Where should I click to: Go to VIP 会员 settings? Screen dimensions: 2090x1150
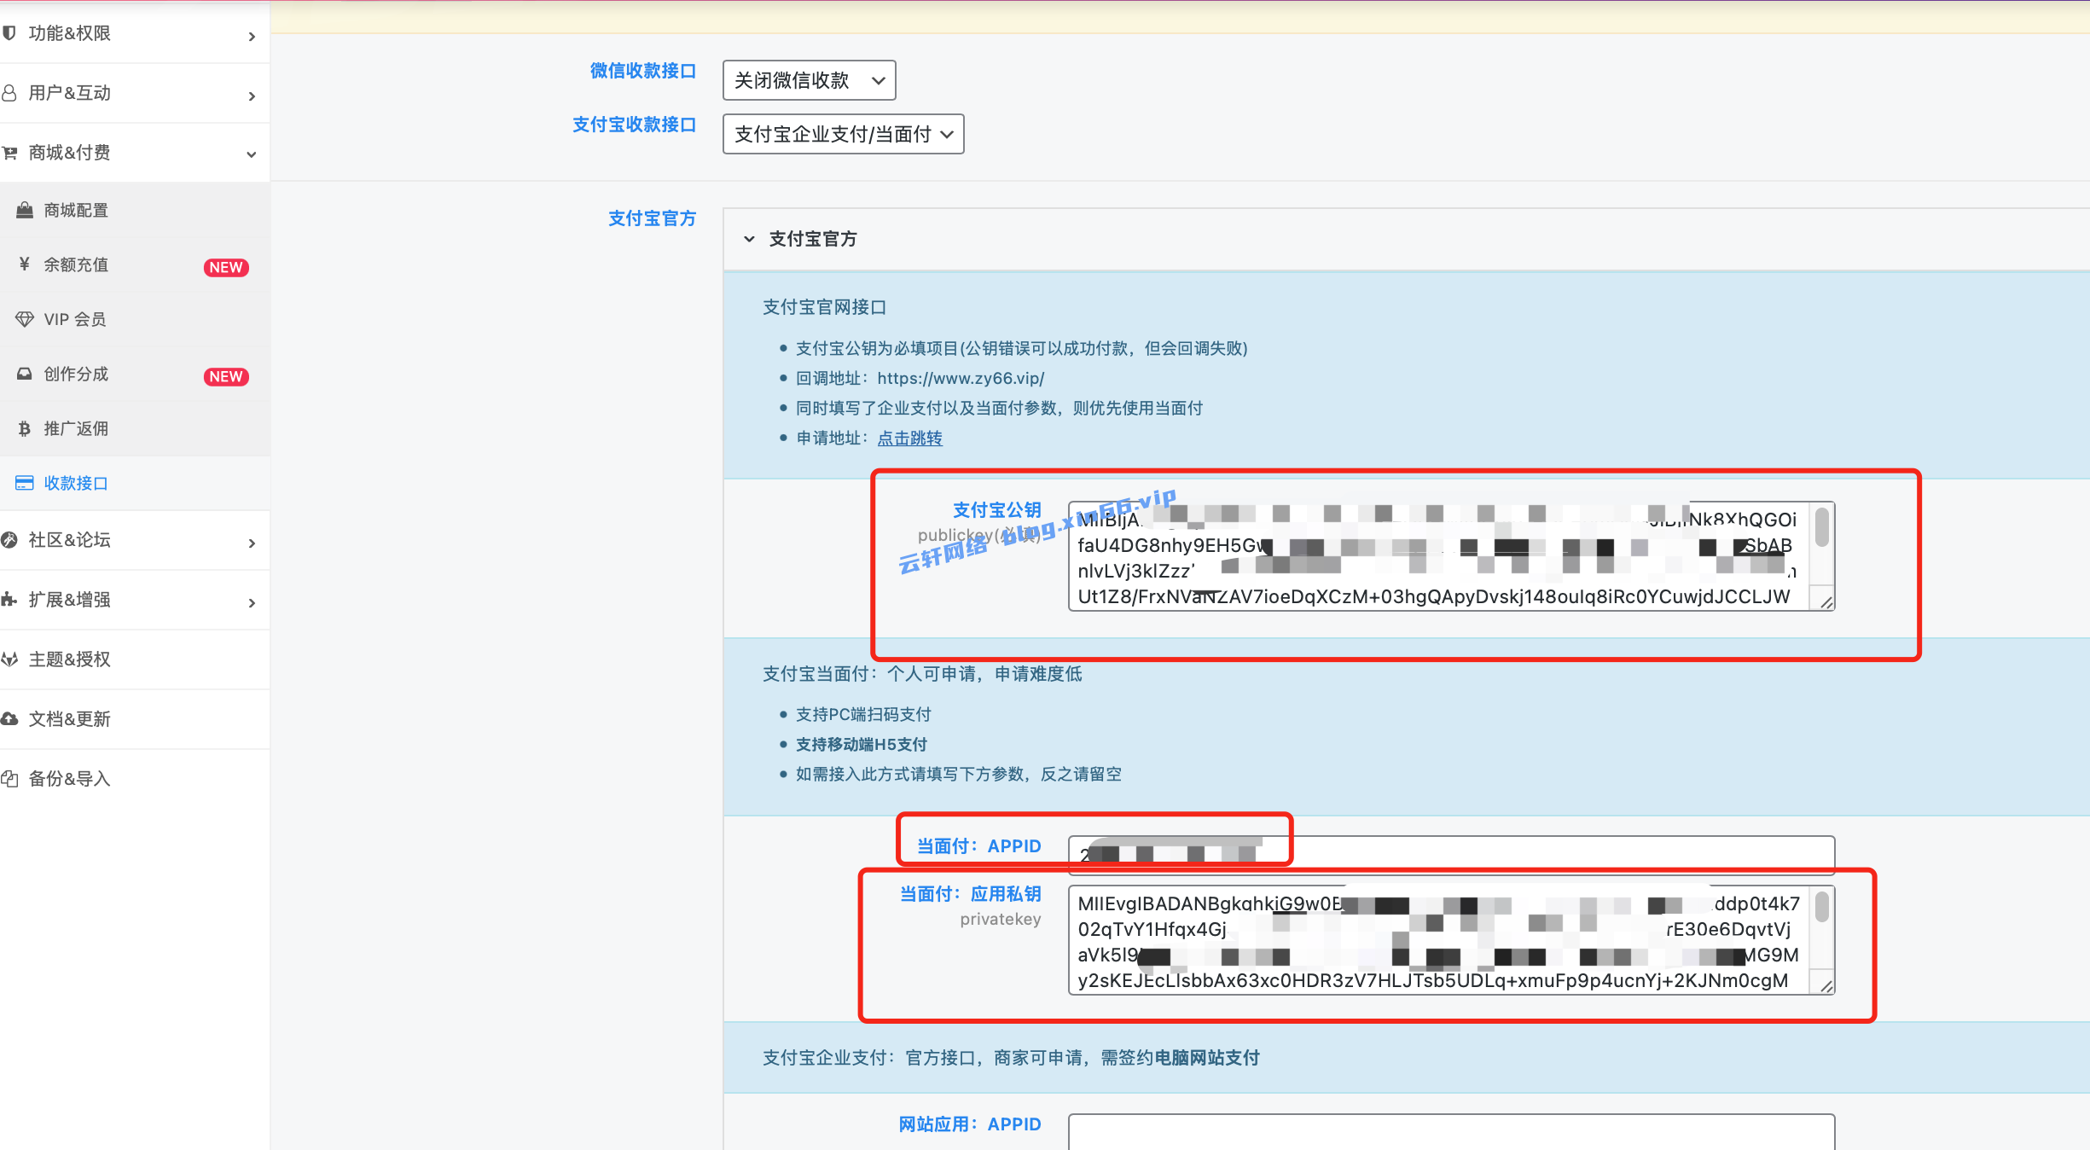pyautogui.click(x=135, y=319)
